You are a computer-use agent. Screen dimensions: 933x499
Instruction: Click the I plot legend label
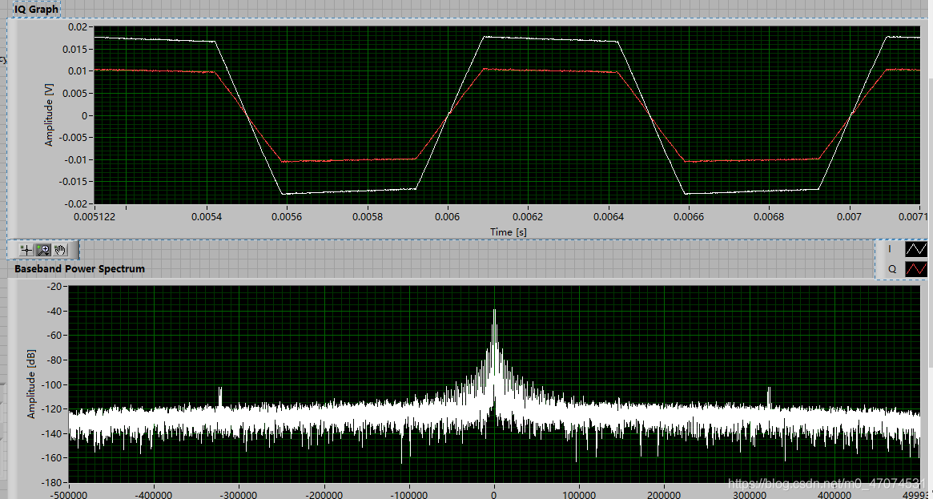tap(890, 248)
